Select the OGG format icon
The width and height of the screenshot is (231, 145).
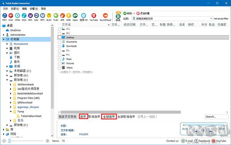[x=24, y=15]
